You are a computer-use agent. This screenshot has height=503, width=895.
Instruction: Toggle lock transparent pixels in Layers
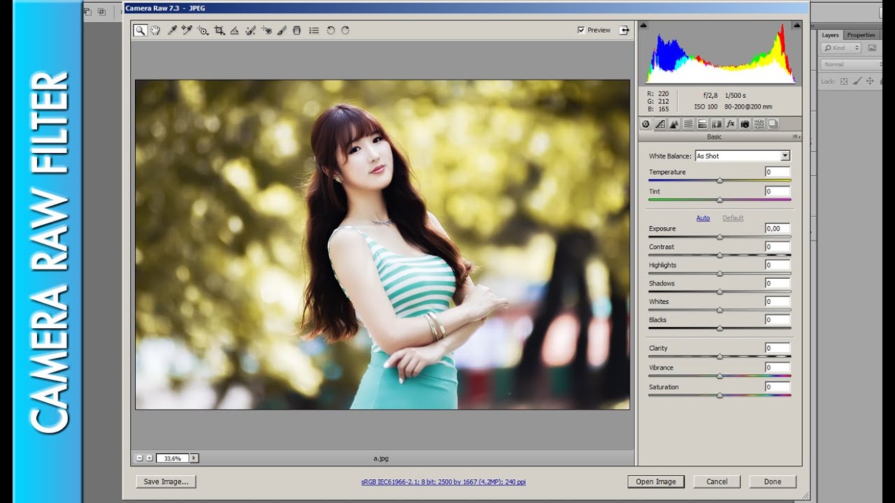844,81
